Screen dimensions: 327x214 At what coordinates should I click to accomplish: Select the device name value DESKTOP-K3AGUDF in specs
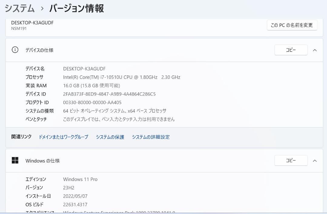[84, 69]
